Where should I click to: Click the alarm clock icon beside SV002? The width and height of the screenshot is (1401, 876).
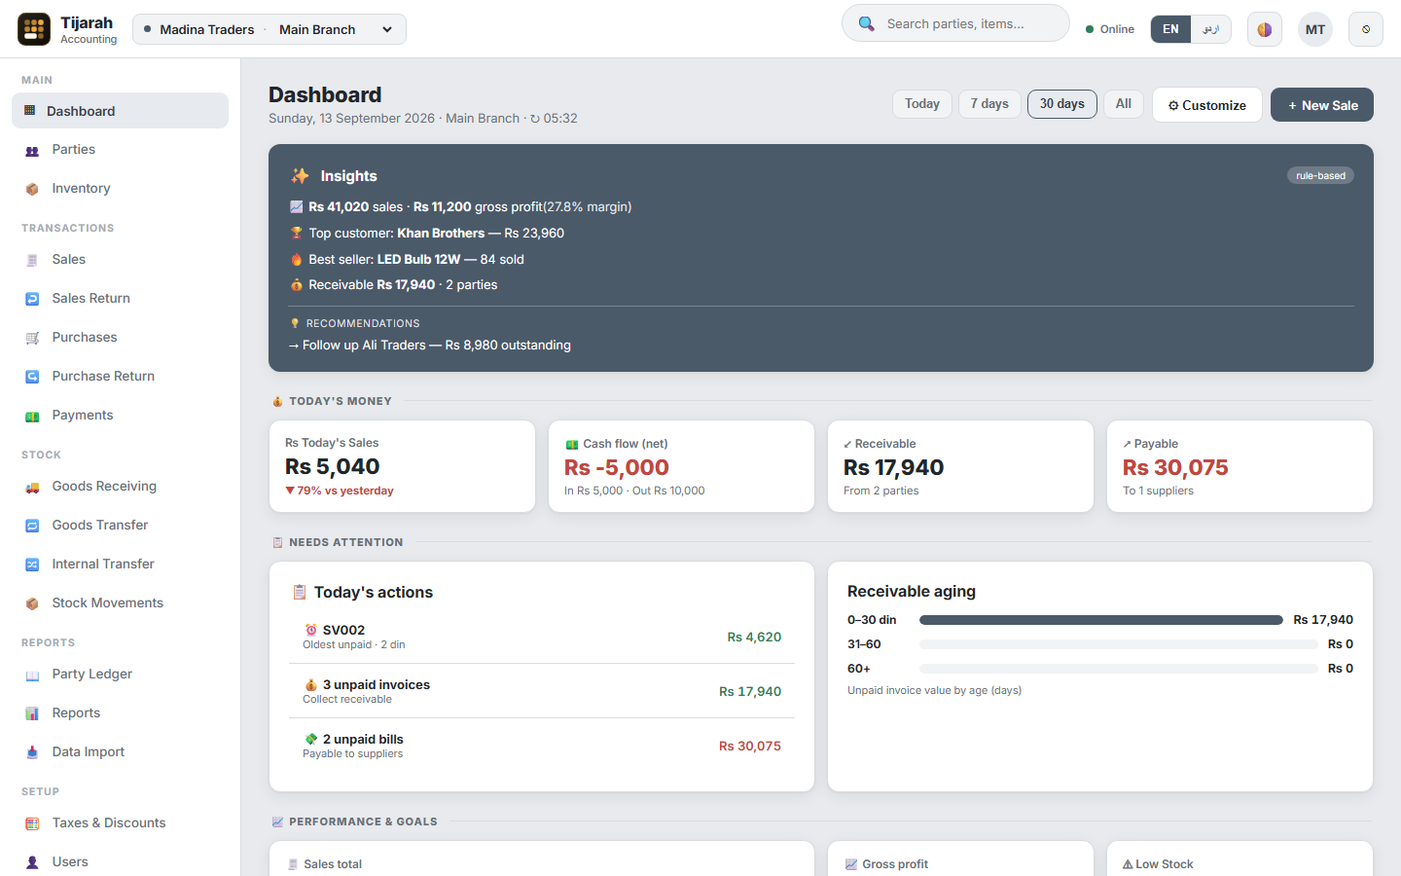tap(311, 630)
